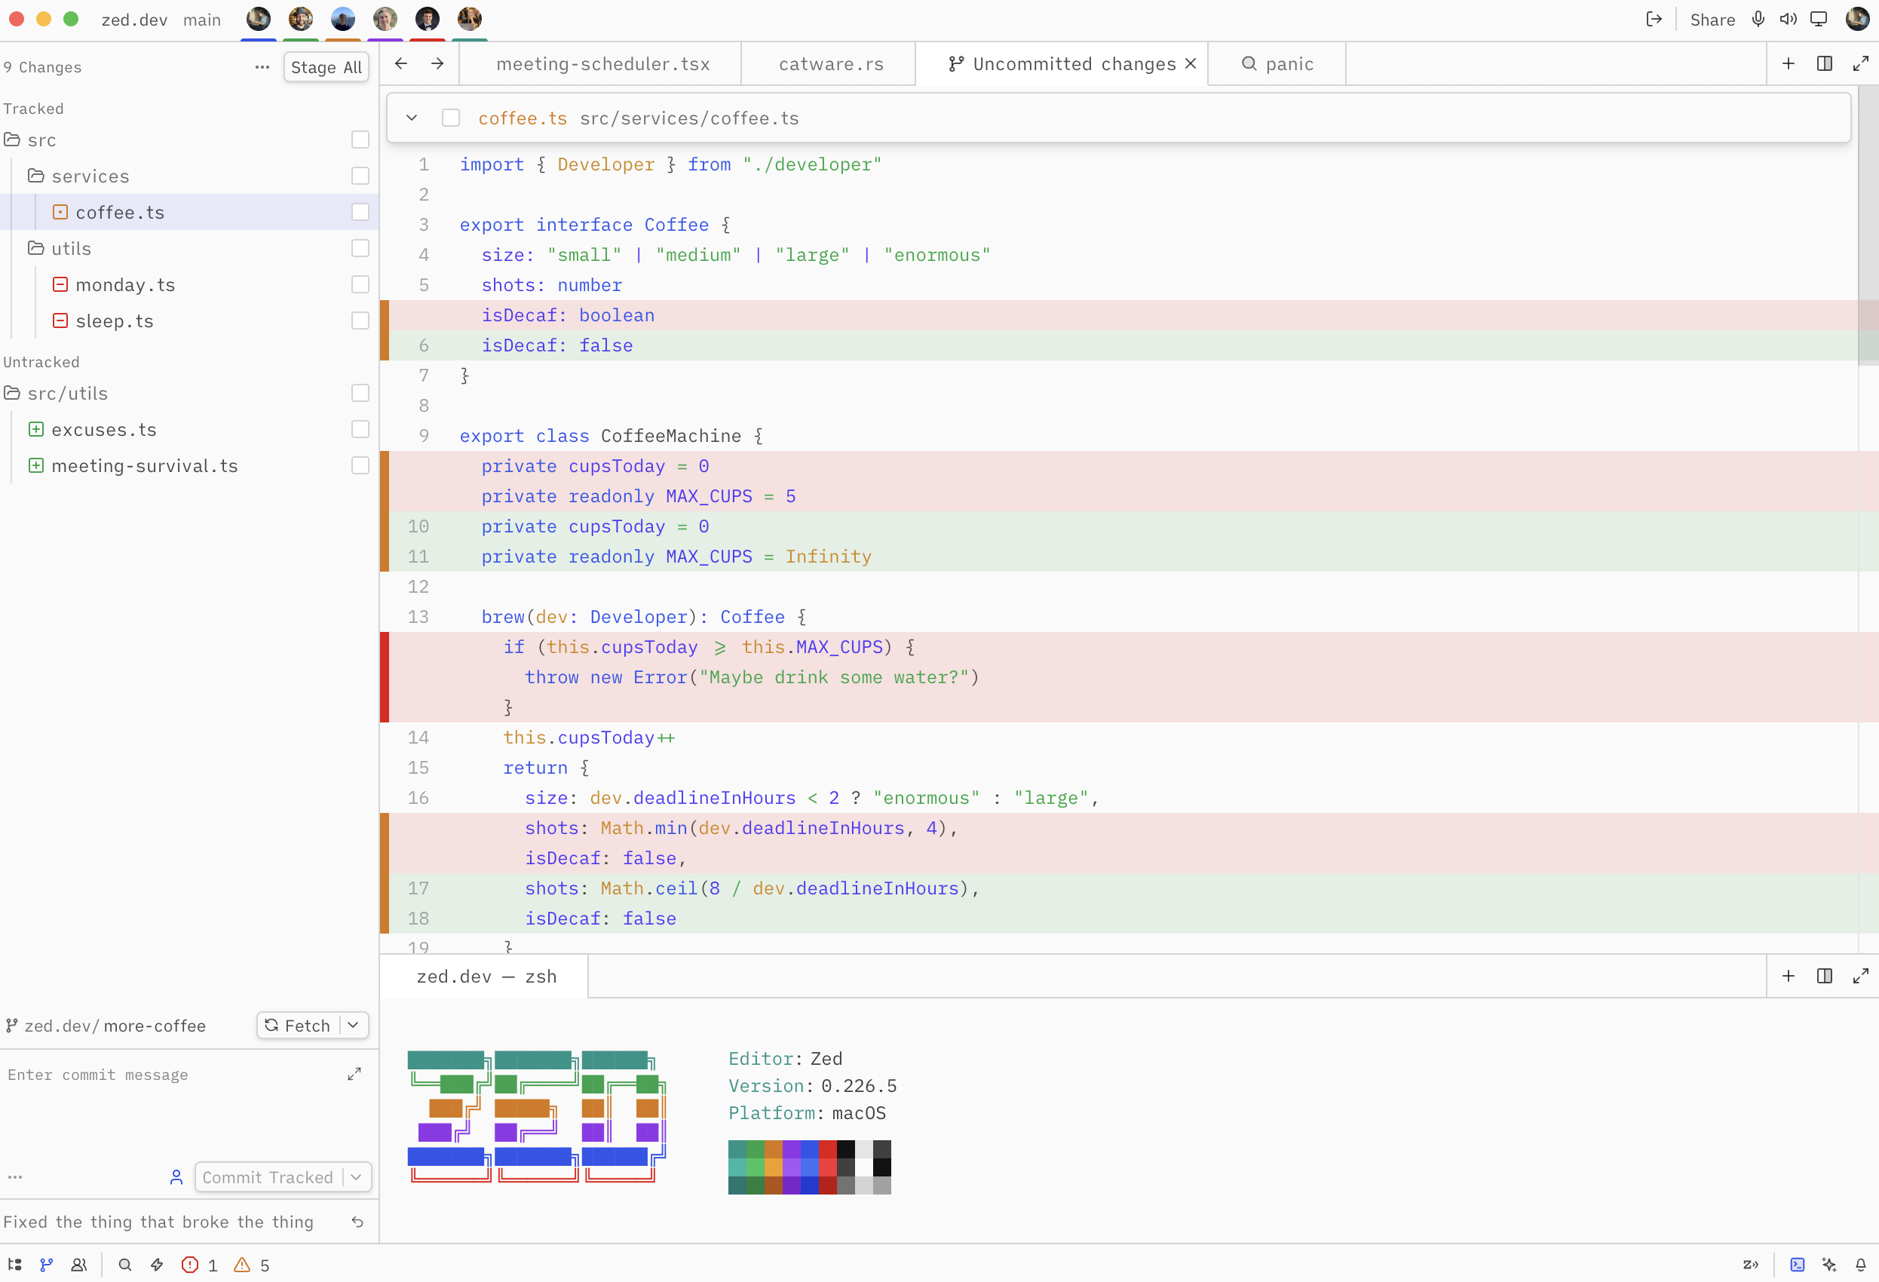The width and height of the screenshot is (1879, 1282).
Task: Go forward with the right arrow
Action: click(x=437, y=63)
